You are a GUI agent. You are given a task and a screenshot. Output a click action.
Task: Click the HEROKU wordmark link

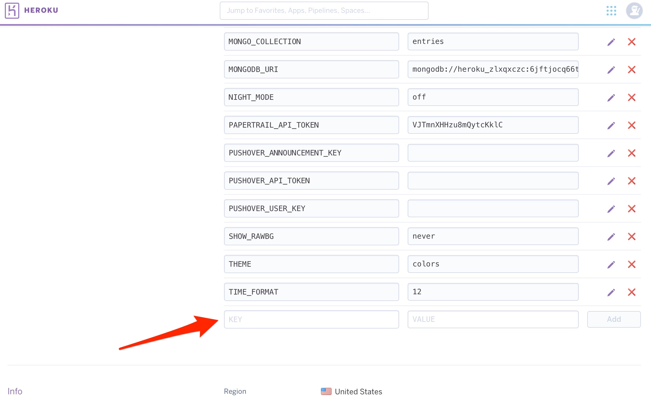[41, 10]
